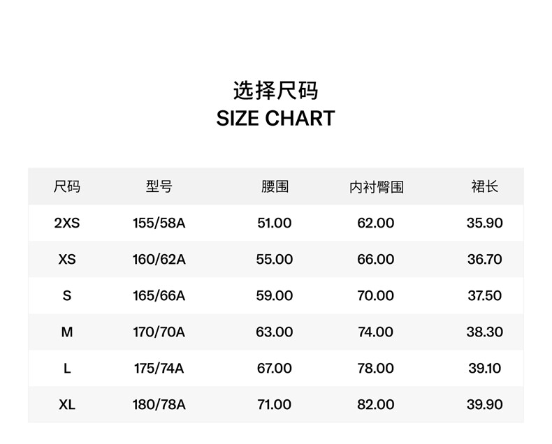This screenshot has width=552, height=444.
Task: Click skirt length value 35.90
Action: coord(484,223)
